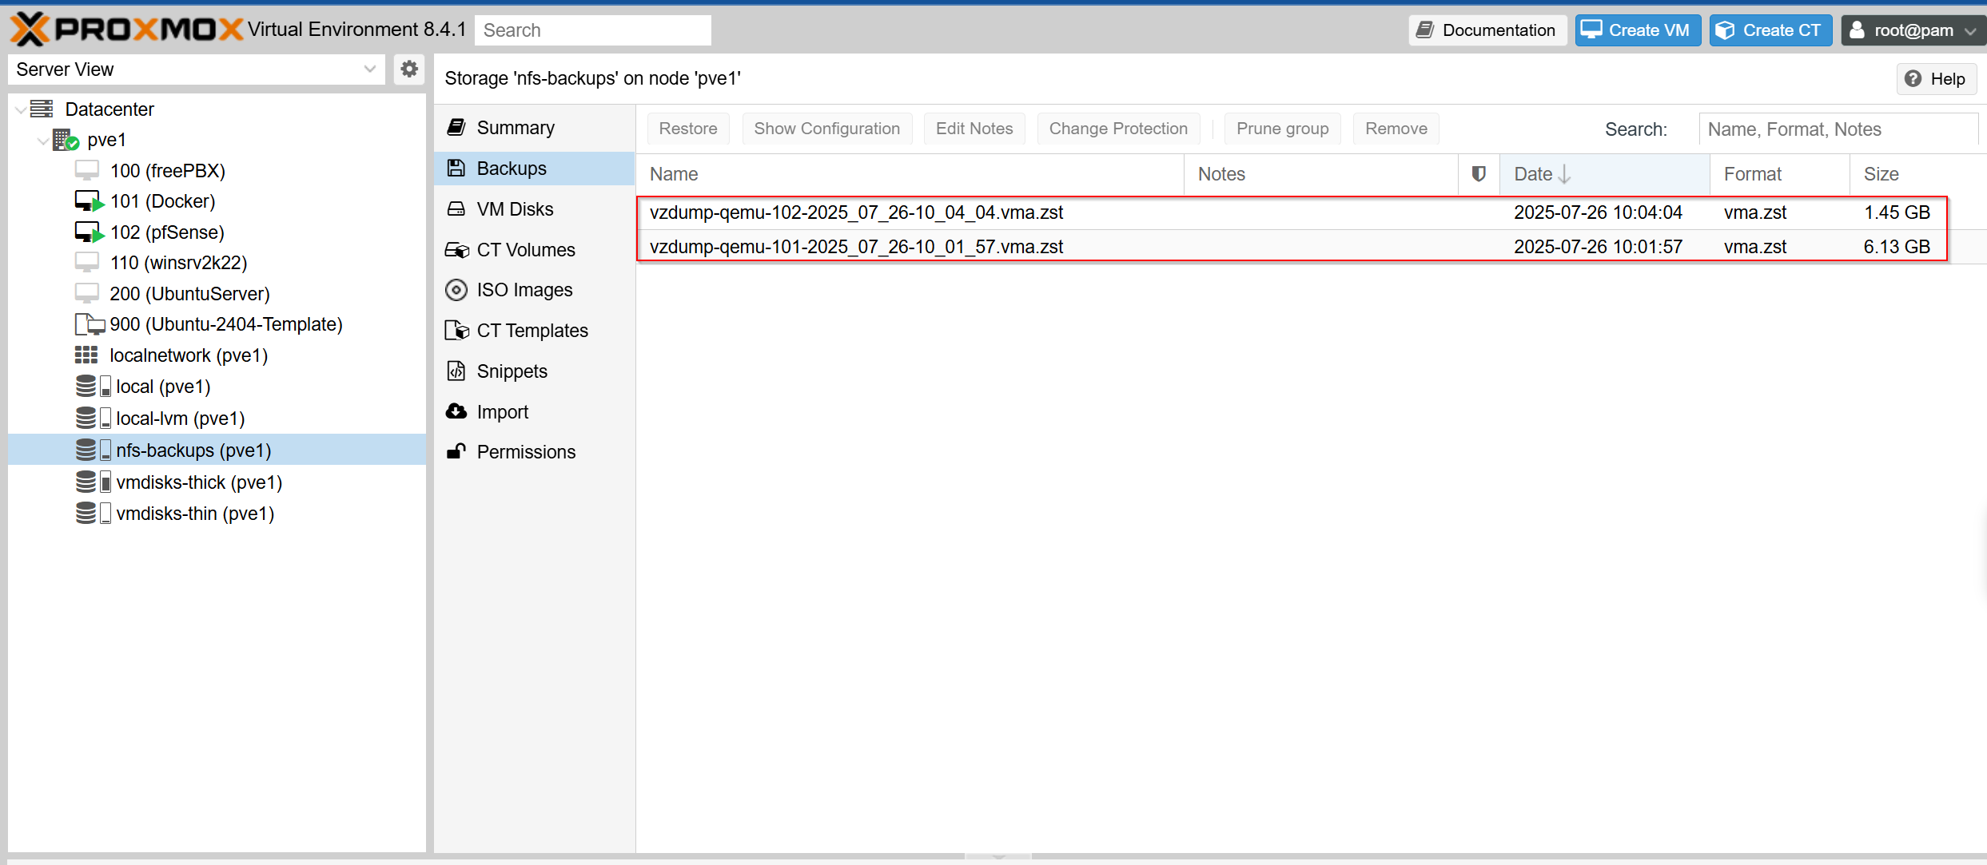Open the root@pam user menu
The width and height of the screenshot is (1987, 865).
(1913, 30)
